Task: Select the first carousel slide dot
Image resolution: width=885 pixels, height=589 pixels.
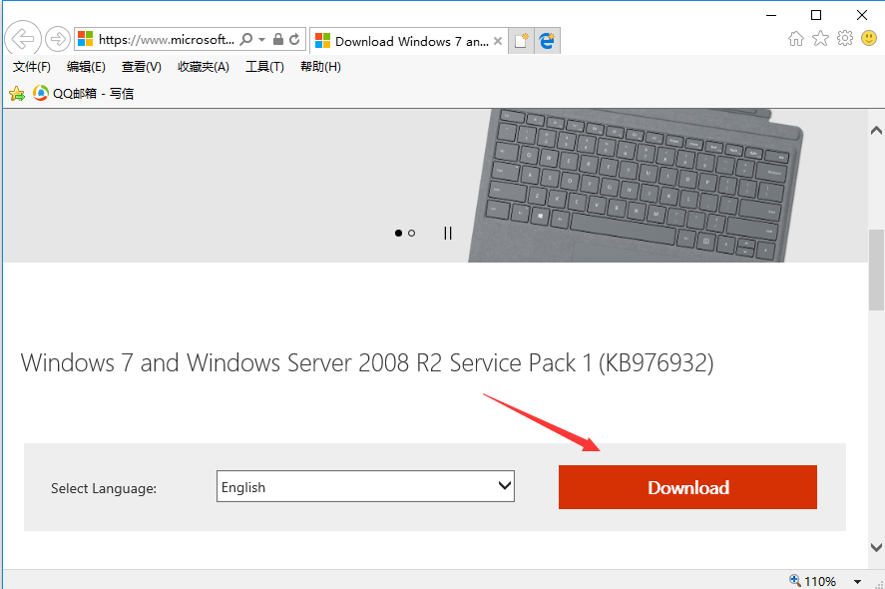Action: coord(398,233)
